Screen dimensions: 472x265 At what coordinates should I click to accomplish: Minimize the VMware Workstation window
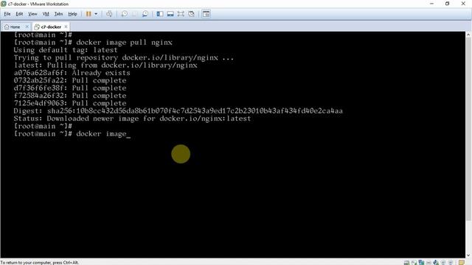pyautogui.click(x=431, y=4)
